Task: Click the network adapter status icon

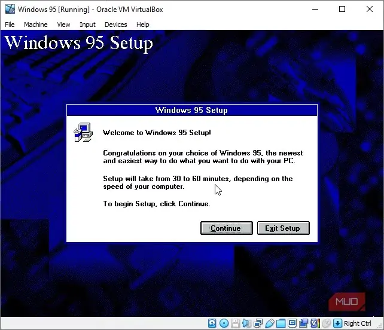Action: click(x=258, y=323)
